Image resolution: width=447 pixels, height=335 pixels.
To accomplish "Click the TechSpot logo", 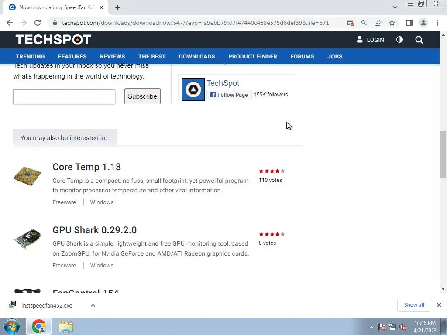I will [53, 40].
